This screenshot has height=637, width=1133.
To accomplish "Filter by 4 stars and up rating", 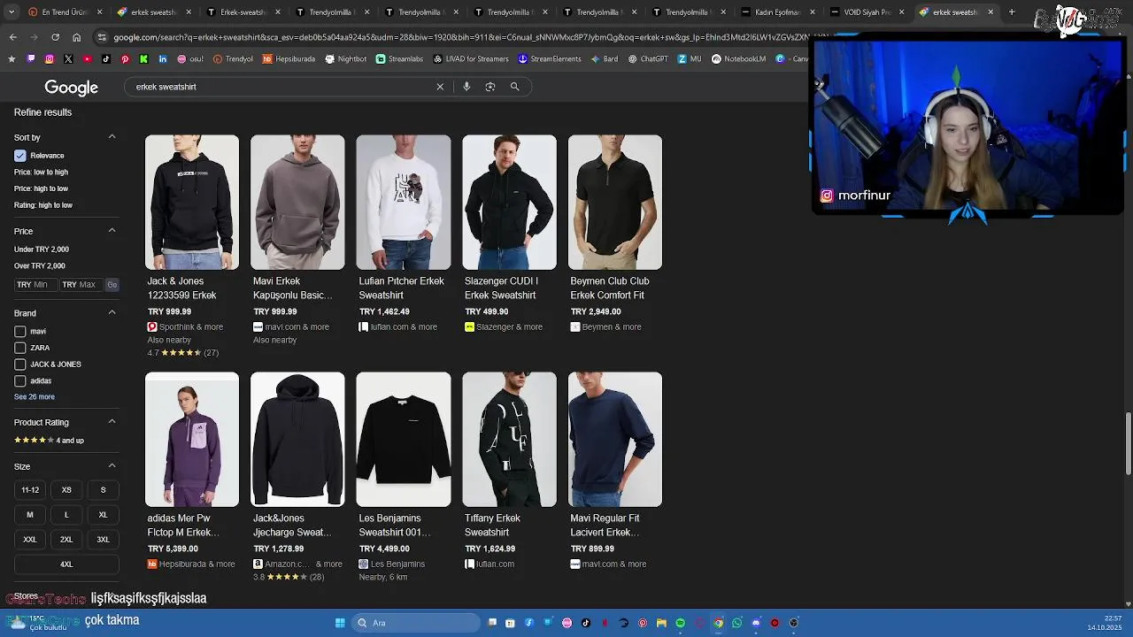I will pos(49,441).
